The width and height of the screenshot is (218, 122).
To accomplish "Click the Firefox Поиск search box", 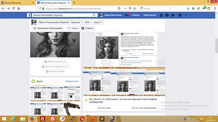I will (154, 8).
